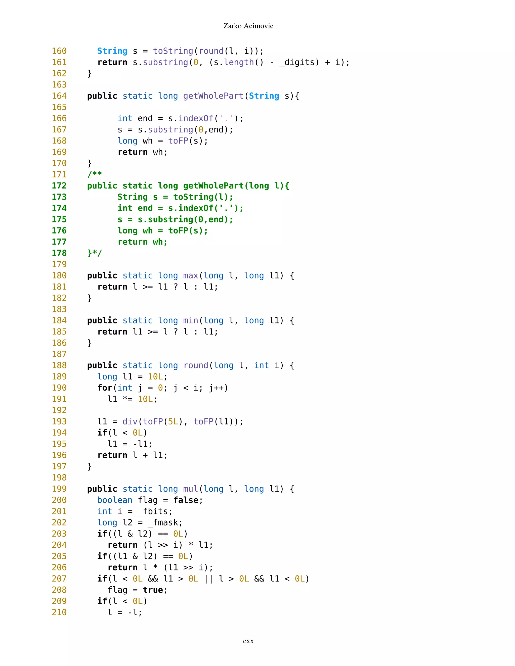Screen dimensions: 515x666
Task: Click the comment opener "/**" on line 171
Action: (x=95, y=174)
